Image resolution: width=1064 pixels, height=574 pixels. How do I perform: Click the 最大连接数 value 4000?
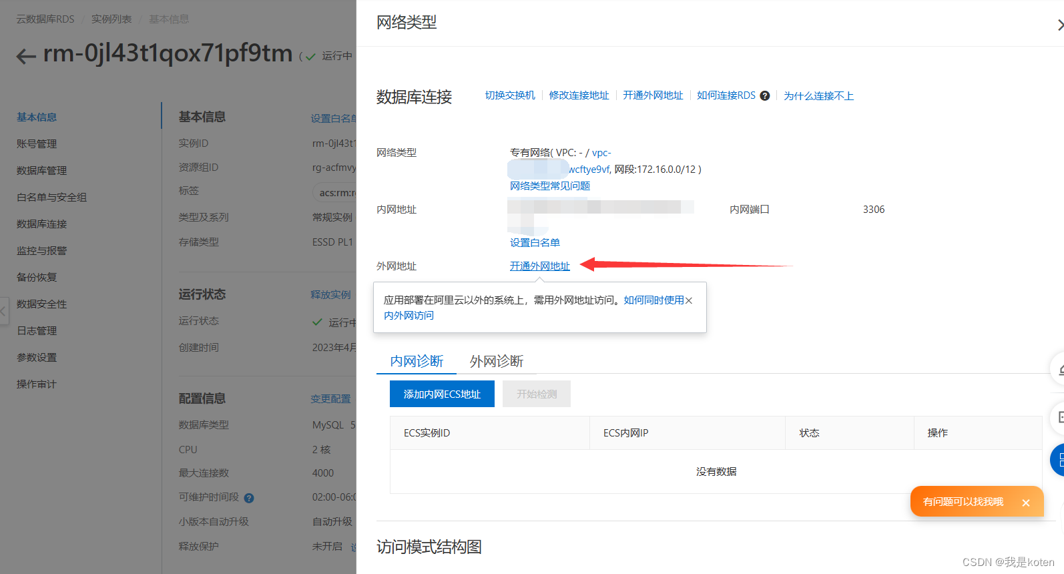point(323,473)
